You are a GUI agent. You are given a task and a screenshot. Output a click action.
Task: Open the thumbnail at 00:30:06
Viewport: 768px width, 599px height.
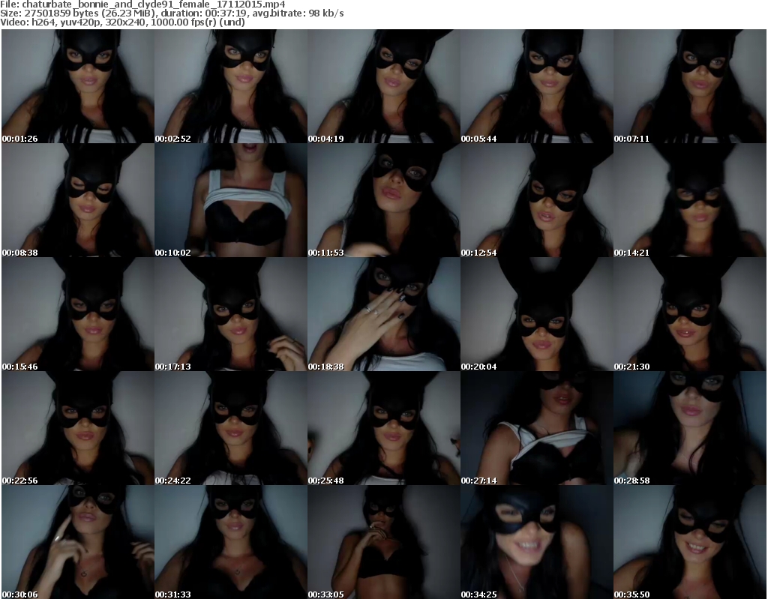[x=78, y=542]
